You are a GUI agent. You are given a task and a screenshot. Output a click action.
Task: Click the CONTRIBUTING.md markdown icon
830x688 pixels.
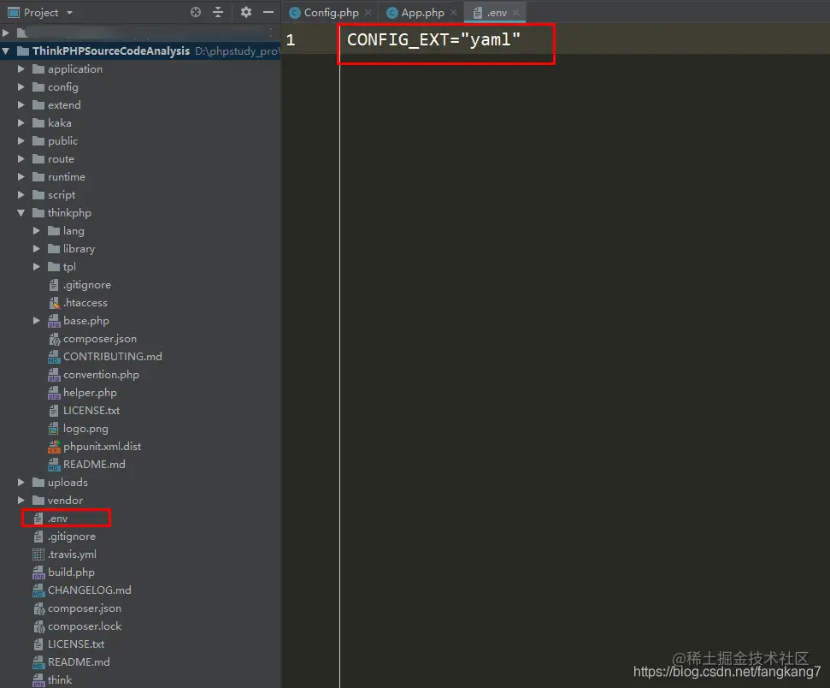54,357
